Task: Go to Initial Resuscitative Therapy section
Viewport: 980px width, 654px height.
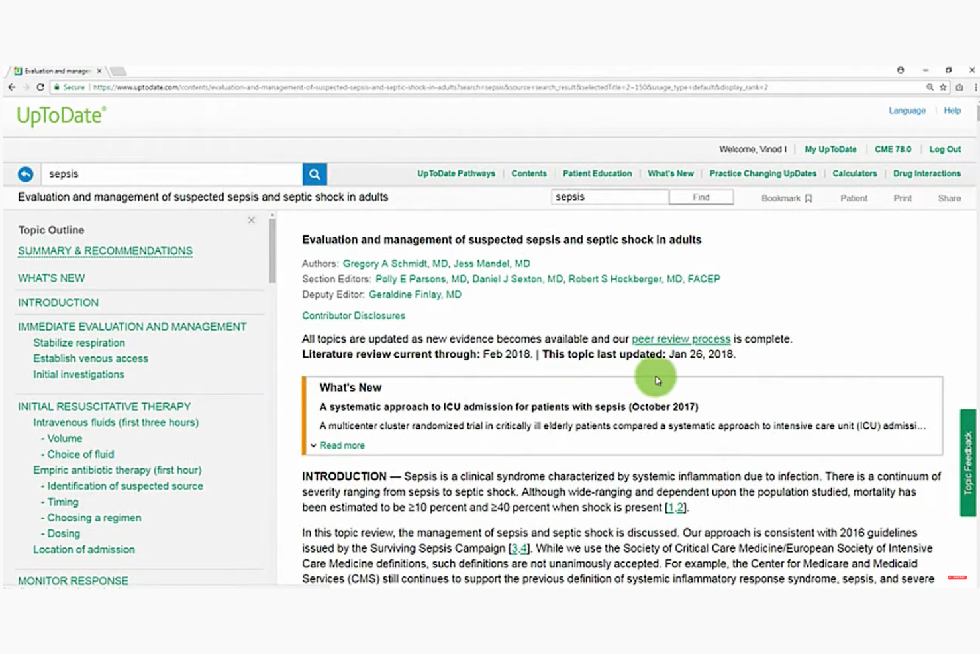Action: (x=104, y=406)
